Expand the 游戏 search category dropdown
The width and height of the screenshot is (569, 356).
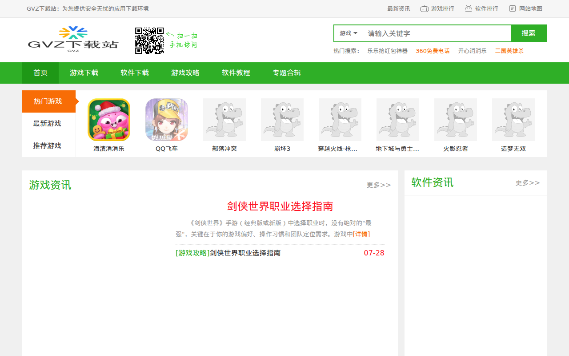[x=349, y=33]
